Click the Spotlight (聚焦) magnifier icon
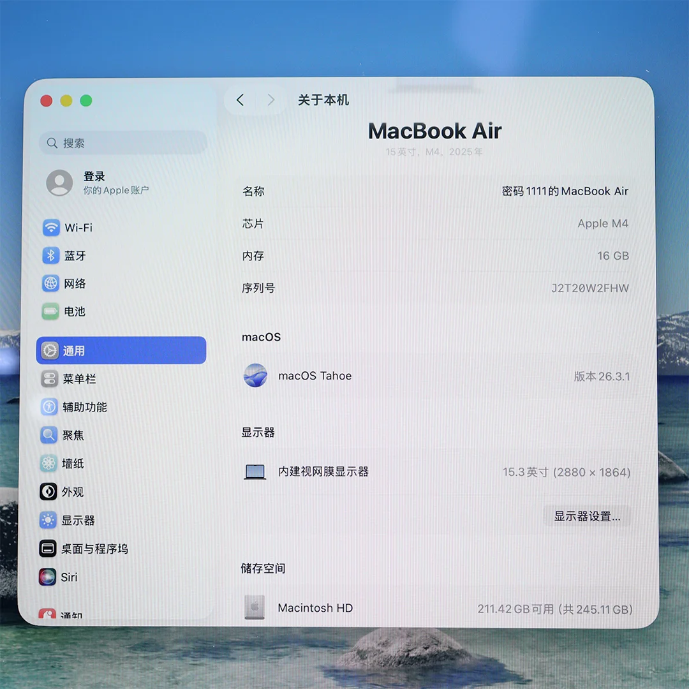This screenshot has height=689, width=689. (49, 435)
